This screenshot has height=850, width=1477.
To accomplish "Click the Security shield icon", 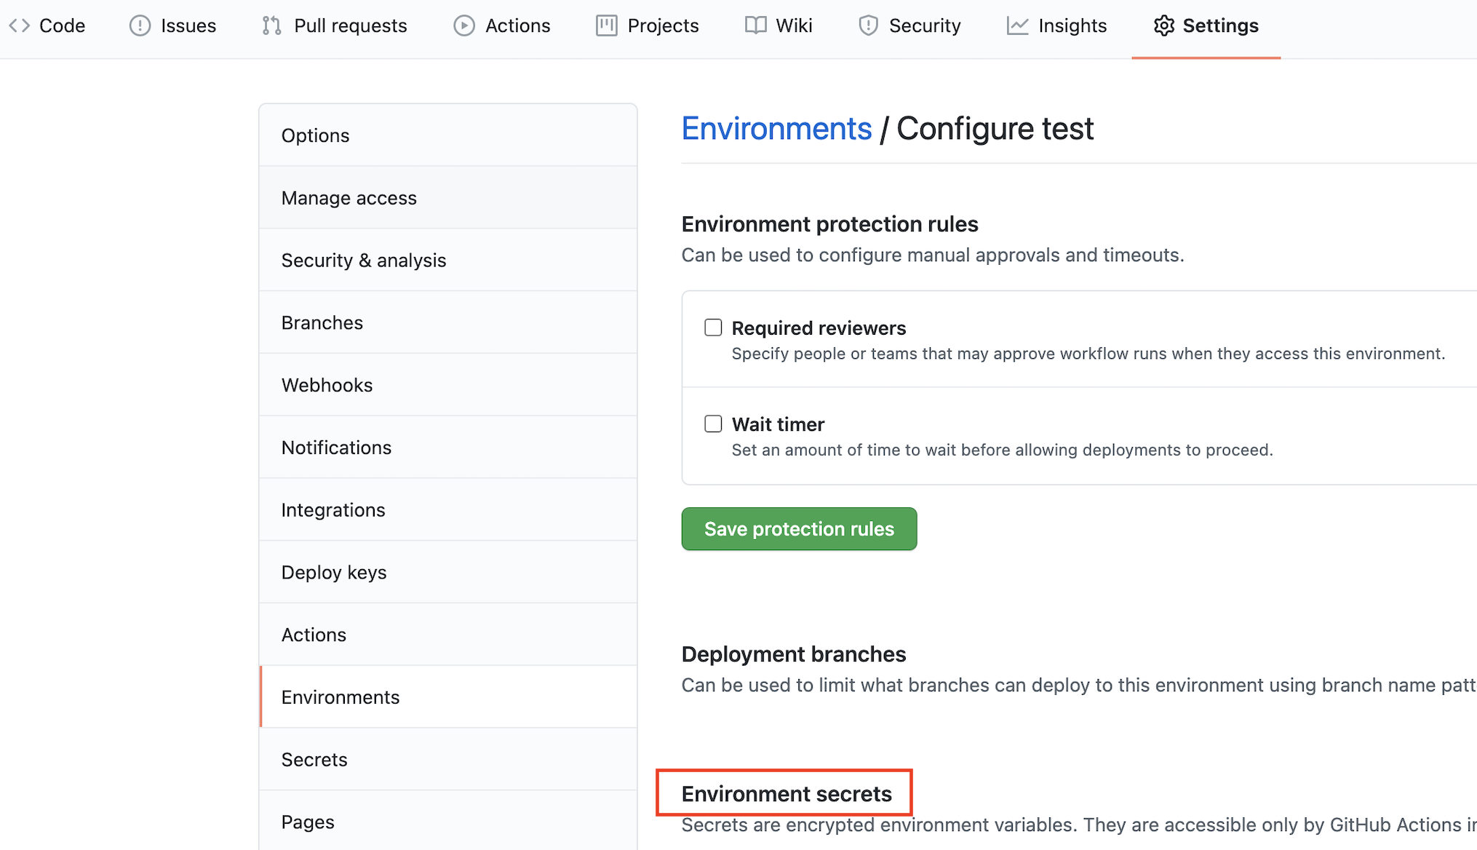I will tap(868, 25).
